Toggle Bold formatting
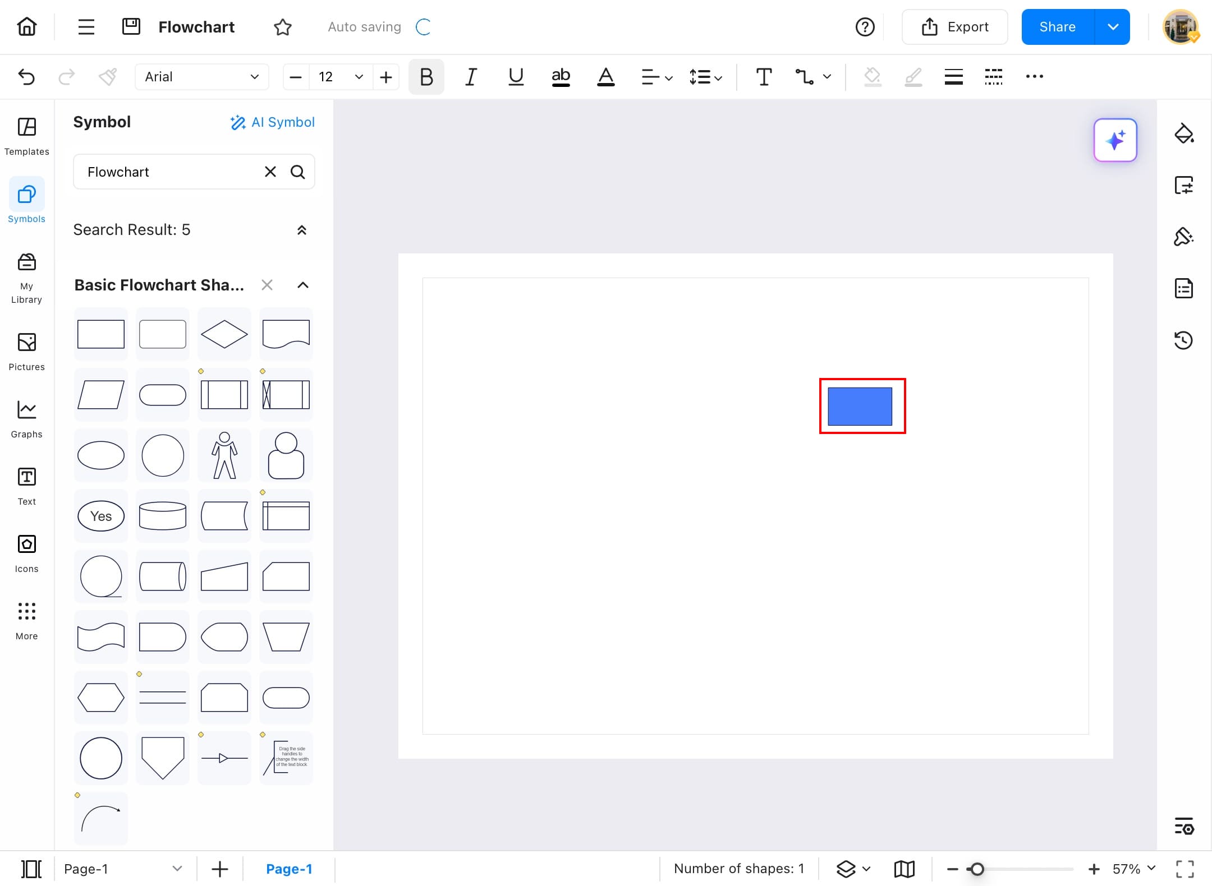The height and width of the screenshot is (886, 1212). coord(426,77)
